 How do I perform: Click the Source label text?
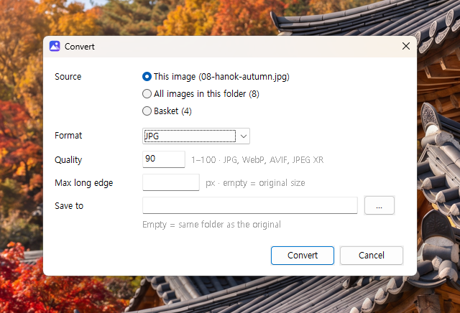coord(68,77)
